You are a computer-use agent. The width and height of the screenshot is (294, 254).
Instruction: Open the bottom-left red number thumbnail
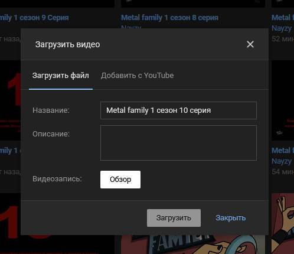click(10, 223)
